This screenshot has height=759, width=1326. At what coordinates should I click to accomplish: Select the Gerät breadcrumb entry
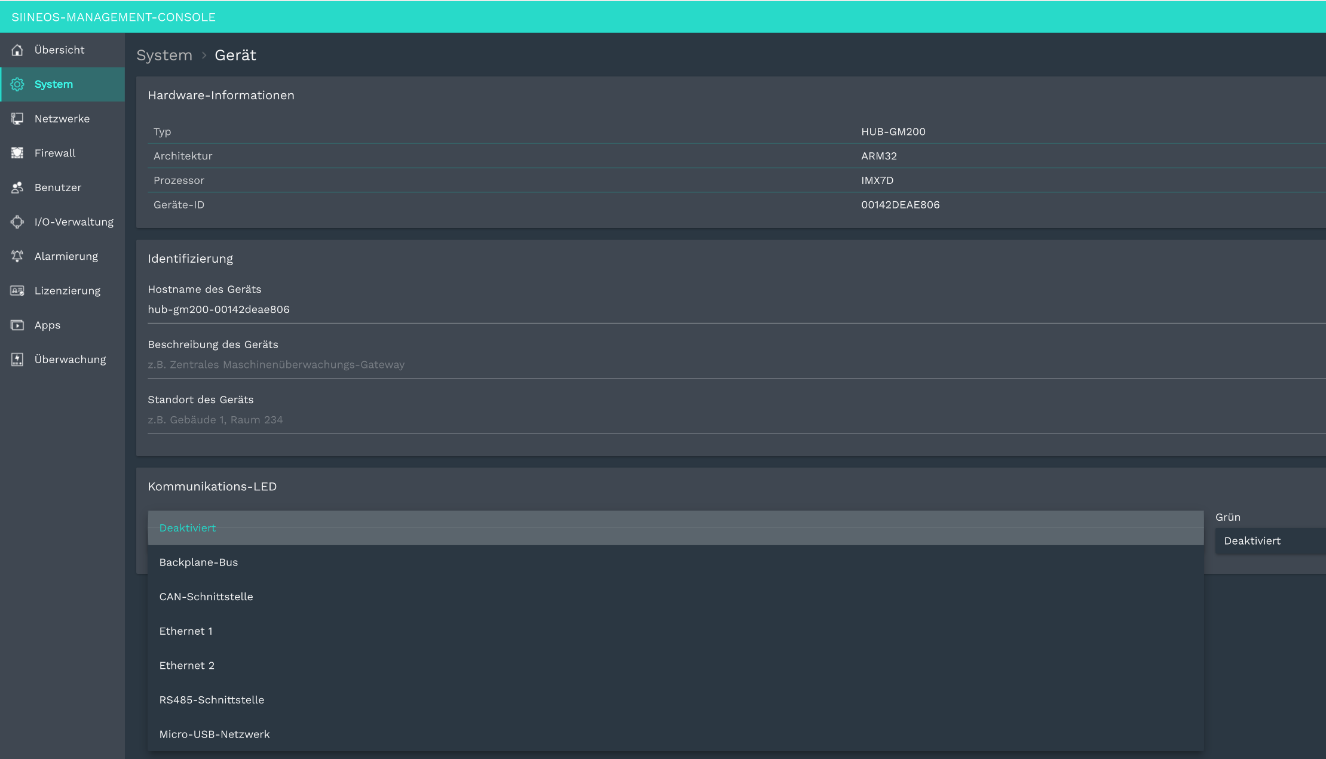235,55
